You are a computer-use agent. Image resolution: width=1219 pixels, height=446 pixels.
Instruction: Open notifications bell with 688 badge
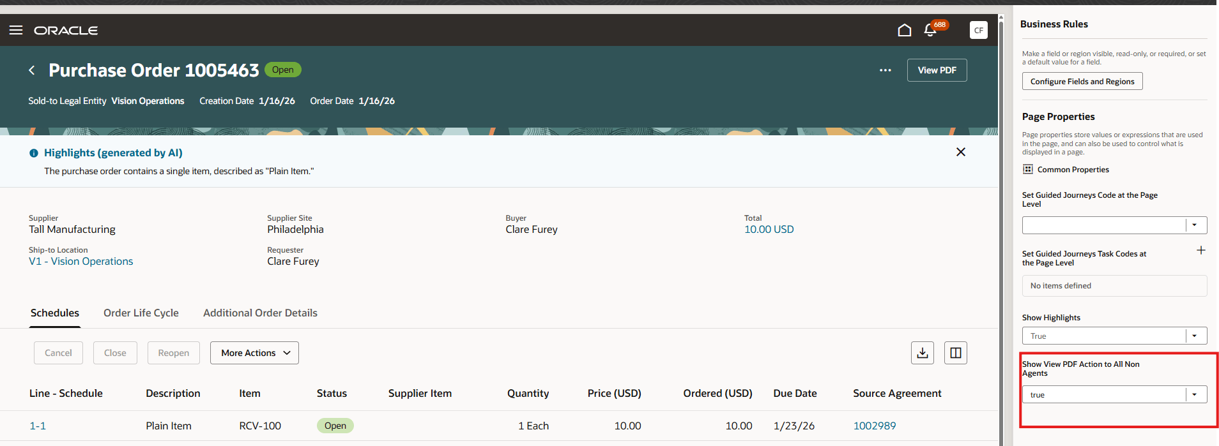point(930,30)
